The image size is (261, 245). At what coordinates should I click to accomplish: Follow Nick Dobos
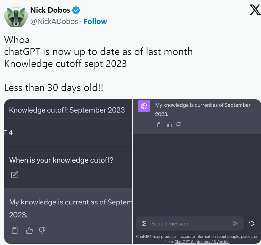click(95, 21)
